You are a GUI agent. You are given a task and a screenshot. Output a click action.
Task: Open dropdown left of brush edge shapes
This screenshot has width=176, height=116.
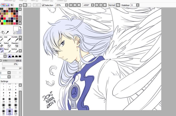click(x=5, y=56)
